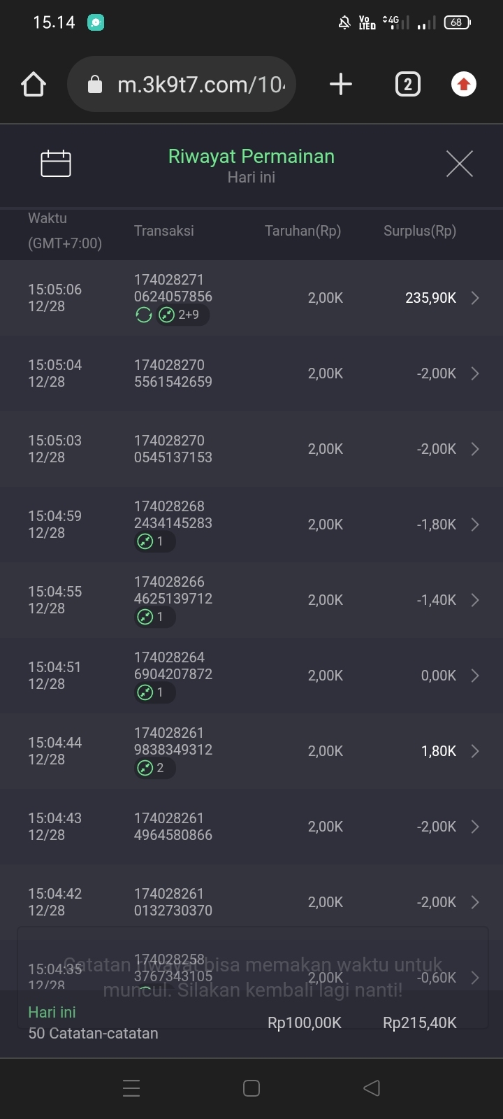503x1119 pixels.
Task: Open the calendar date picker
Action: click(56, 164)
